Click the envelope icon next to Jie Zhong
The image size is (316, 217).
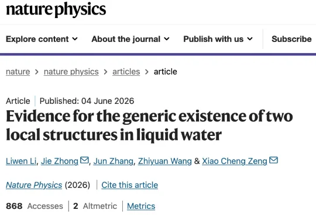(84, 160)
